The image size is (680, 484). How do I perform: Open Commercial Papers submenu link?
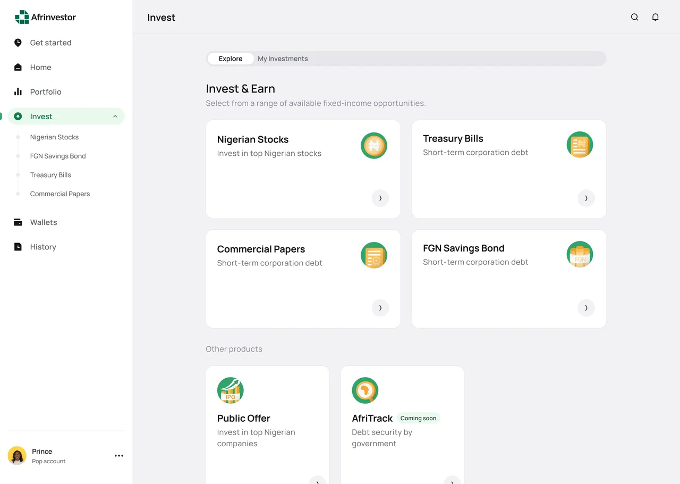click(60, 194)
